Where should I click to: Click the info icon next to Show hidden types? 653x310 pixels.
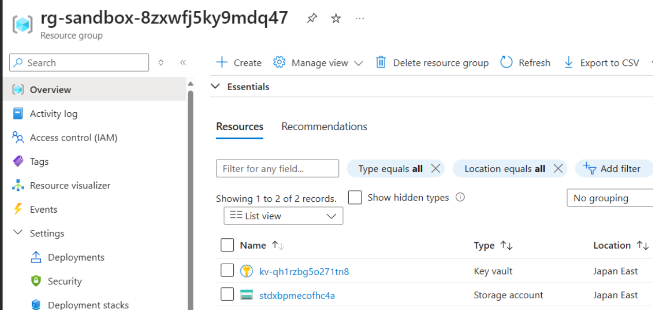pyautogui.click(x=460, y=197)
